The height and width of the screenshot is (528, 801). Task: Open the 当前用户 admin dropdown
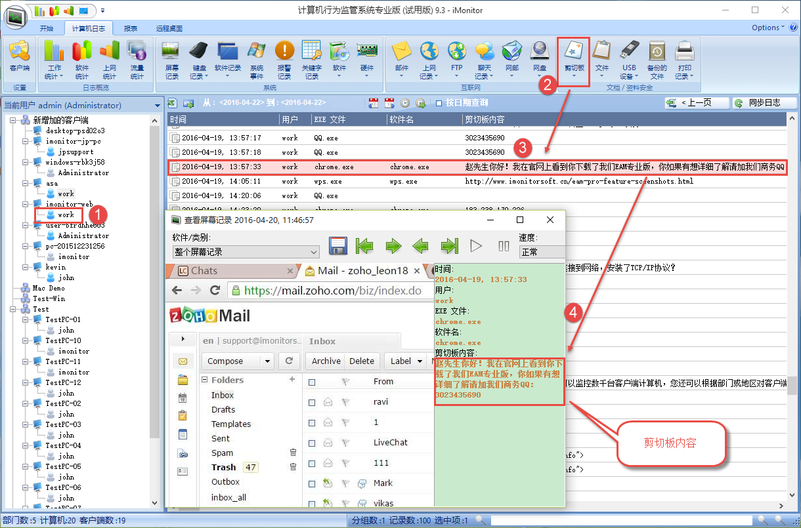pos(157,106)
